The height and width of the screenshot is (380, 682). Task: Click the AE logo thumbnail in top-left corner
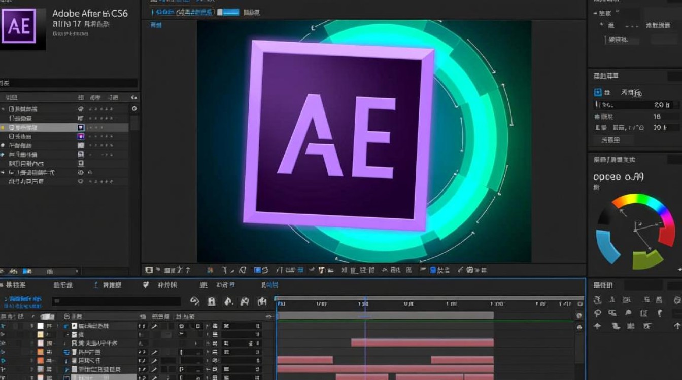click(19, 26)
